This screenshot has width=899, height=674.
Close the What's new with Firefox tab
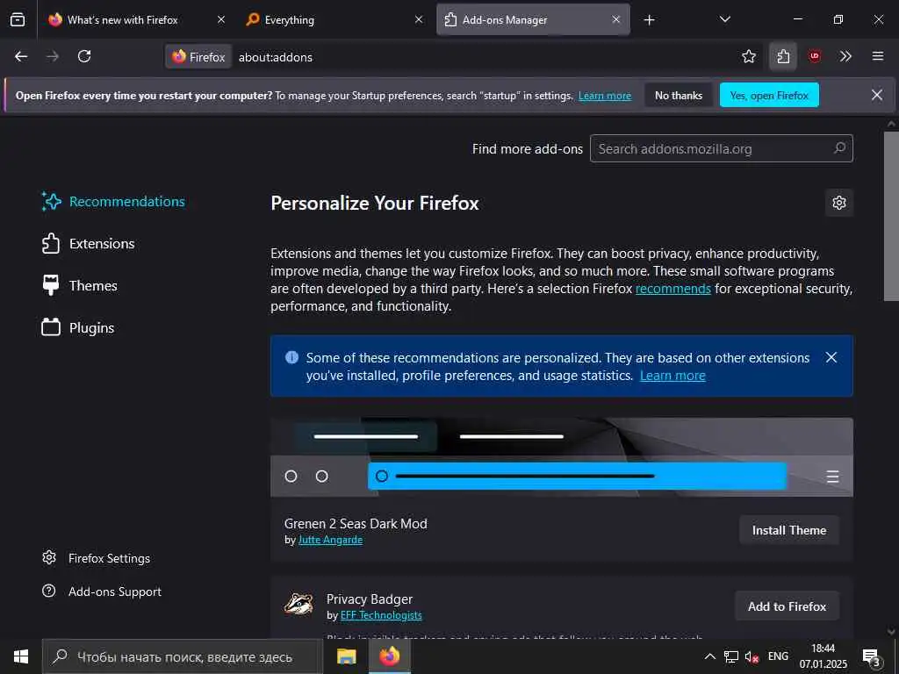point(220,19)
